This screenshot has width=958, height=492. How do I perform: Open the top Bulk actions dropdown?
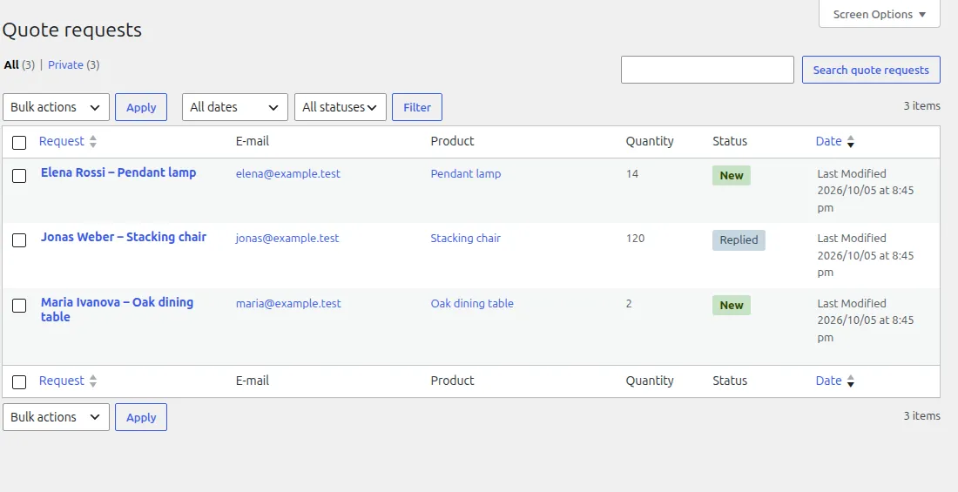pyautogui.click(x=57, y=107)
